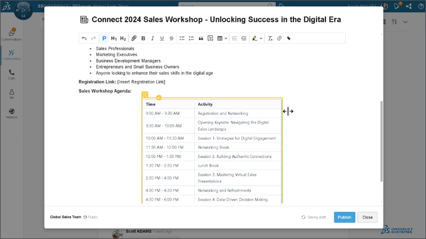Viewport: 426px width, 239px height.
Task: Publish the post
Action: click(x=344, y=217)
